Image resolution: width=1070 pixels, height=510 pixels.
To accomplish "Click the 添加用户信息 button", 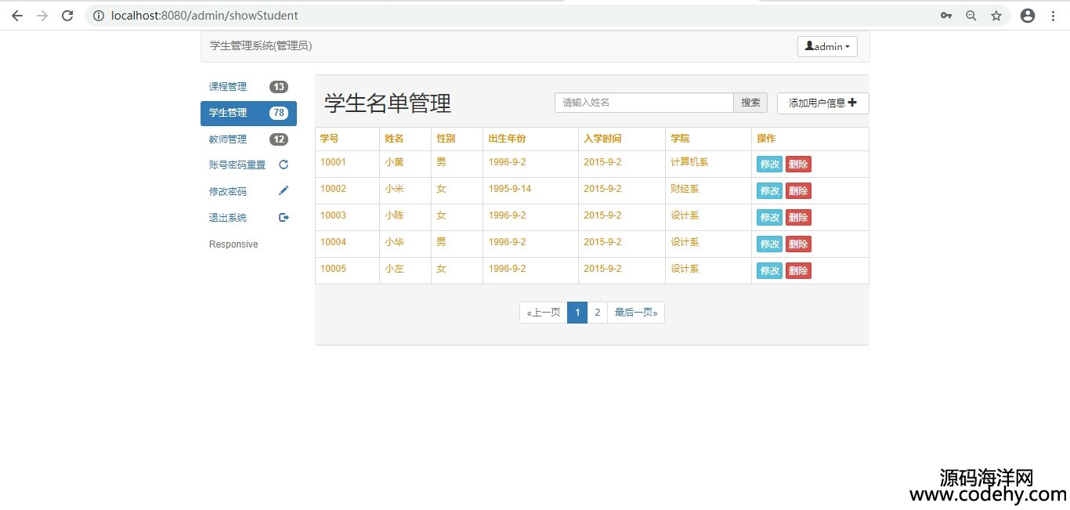I will 822,103.
